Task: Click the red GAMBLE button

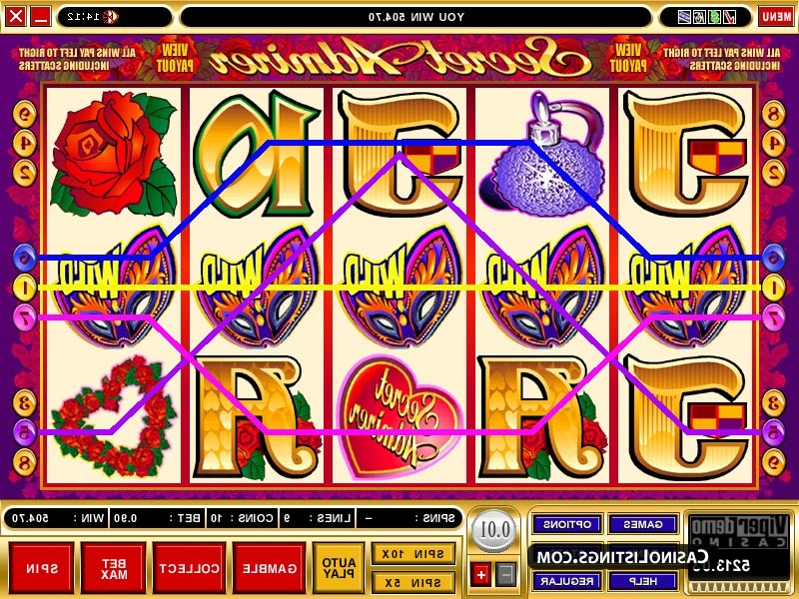Action: click(x=269, y=568)
